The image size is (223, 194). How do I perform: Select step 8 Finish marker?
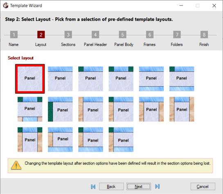(x=204, y=34)
